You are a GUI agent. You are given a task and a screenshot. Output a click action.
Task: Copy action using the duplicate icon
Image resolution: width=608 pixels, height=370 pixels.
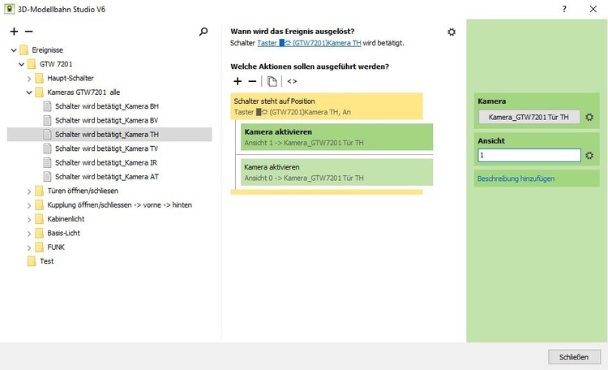click(x=272, y=81)
